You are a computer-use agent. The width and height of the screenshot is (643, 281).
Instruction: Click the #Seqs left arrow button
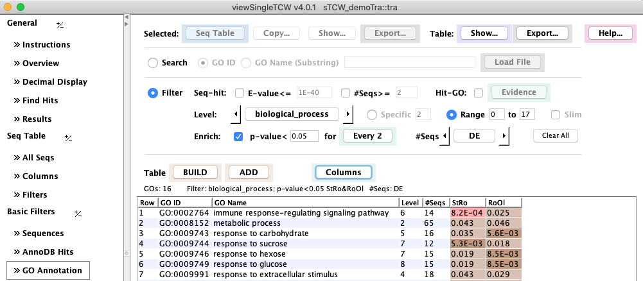444,136
